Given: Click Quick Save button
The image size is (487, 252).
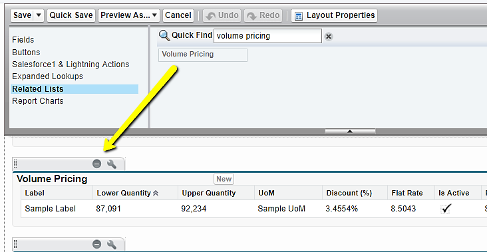Looking at the screenshot, I should tap(71, 15).
